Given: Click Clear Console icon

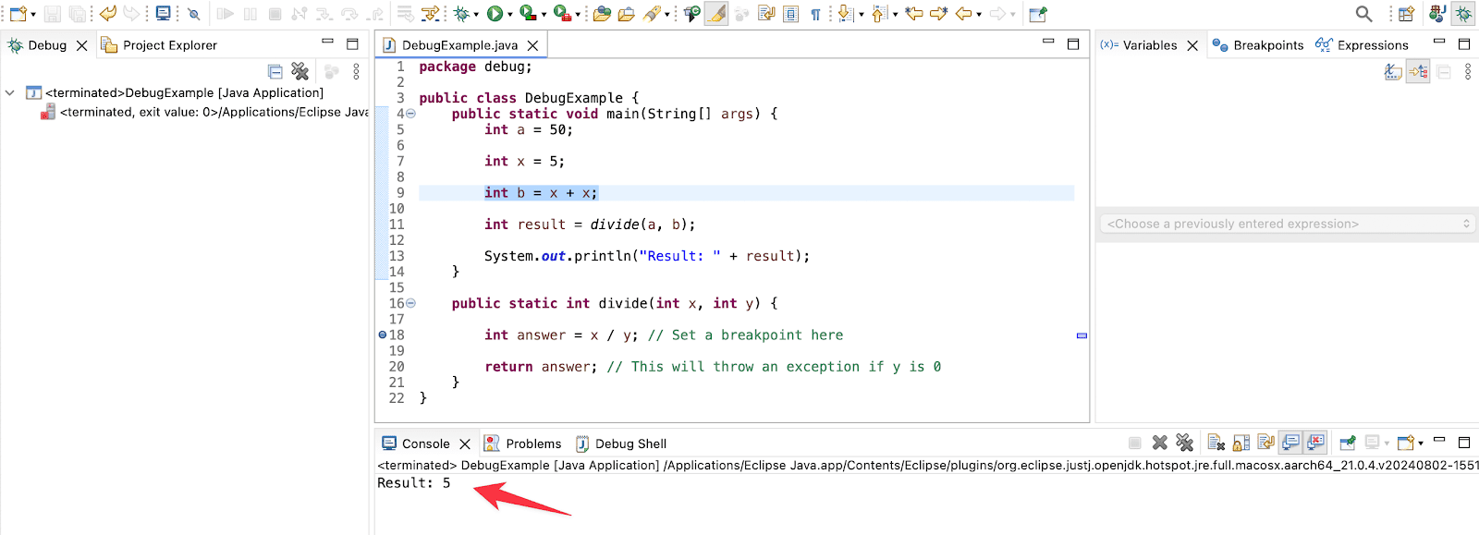Looking at the screenshot, I should pos(1216,443).
